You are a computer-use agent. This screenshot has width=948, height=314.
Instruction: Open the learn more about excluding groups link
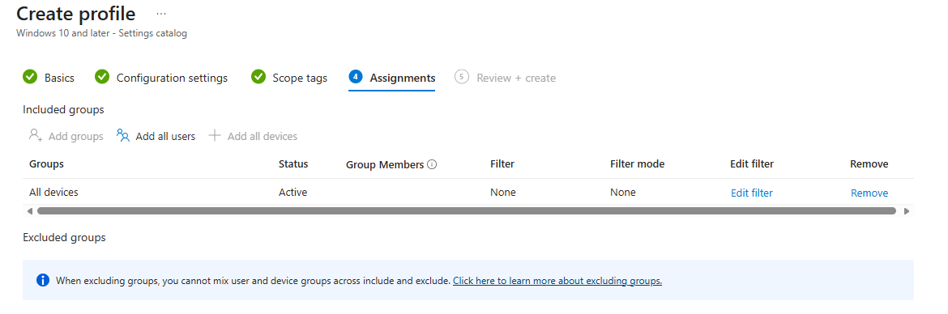click(557, 281)
